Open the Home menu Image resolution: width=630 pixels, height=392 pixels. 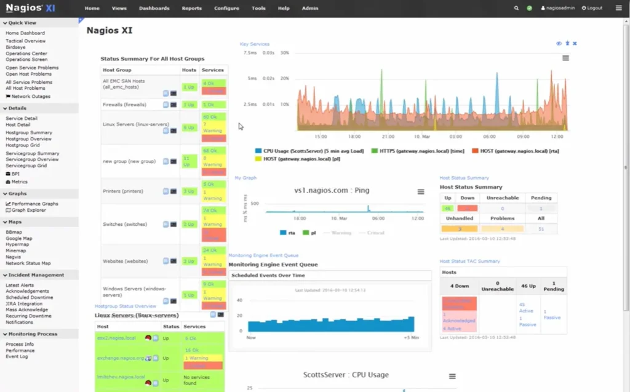(x=92, y=8)
